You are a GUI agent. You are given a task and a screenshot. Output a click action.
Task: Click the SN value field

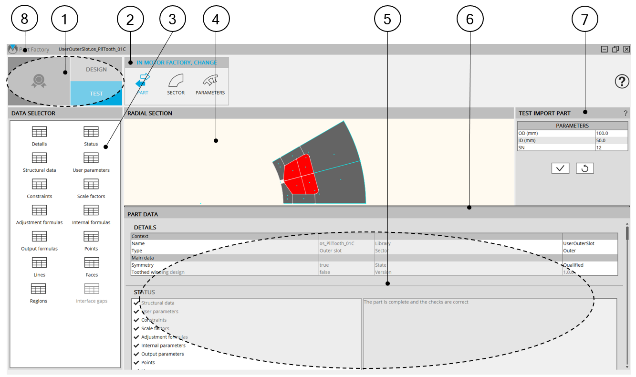click(x=611, y=148)
